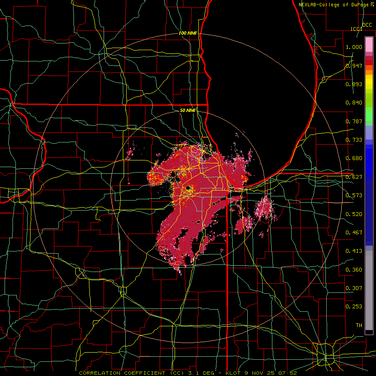Click the 0.627 color scale label
This screenshot has width=376, height=376.
[x=354, y=177]
